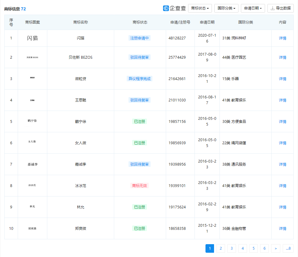Click classification 44类 医疗园艺

pos(234,57)
